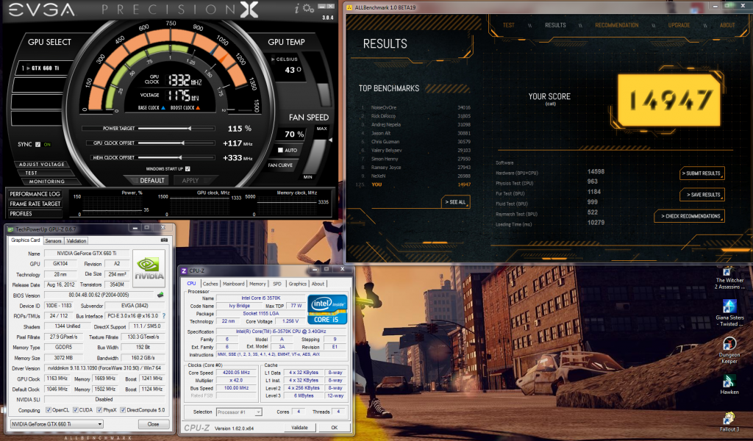Open Dungeon Keeper desktop shortcut
Image resolution: width=753 pixels, height=441 pixels.
coord(729,351)
